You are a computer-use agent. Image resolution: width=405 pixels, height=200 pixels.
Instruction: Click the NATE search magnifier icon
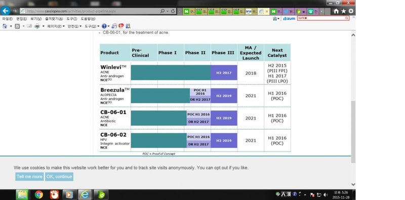pyautogui.click(x=347, y=18)
